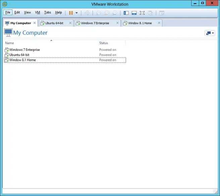Close the Windows 7 Enterprise tab

click(x=117, y=23)
